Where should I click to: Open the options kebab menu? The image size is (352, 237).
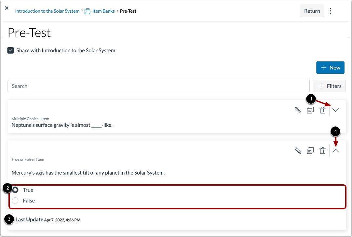tap(331, 11)
